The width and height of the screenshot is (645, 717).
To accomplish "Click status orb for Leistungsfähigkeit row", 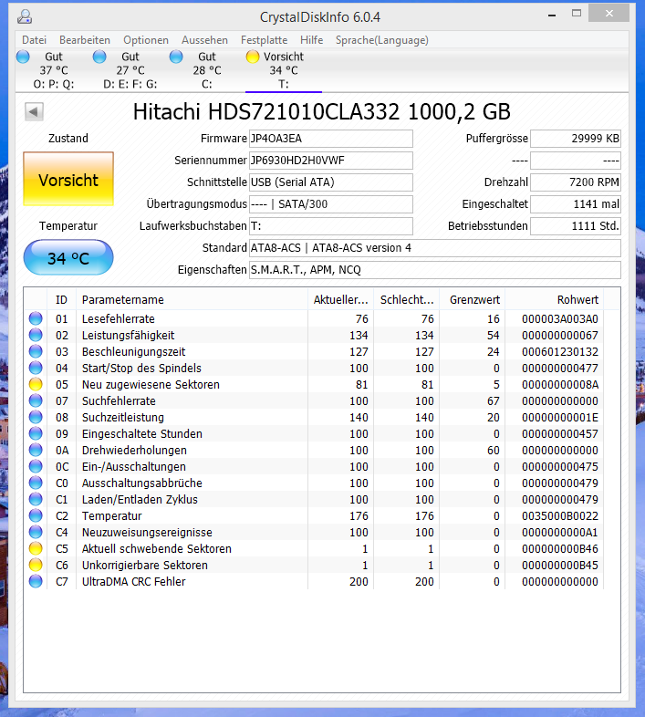I will [x=36, y=335].
